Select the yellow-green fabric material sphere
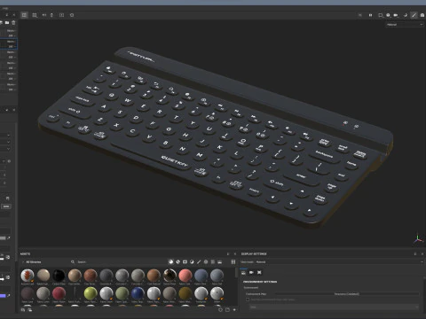The width and height of the screenshot is (426, 319). tap(91, 293)
